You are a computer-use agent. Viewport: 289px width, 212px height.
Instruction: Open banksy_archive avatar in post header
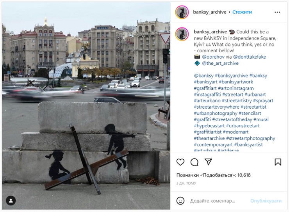coord(182,12)
